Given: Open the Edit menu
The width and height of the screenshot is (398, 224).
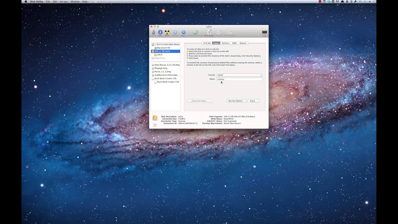Looking at the screenshot, I should tap(55, 2).
